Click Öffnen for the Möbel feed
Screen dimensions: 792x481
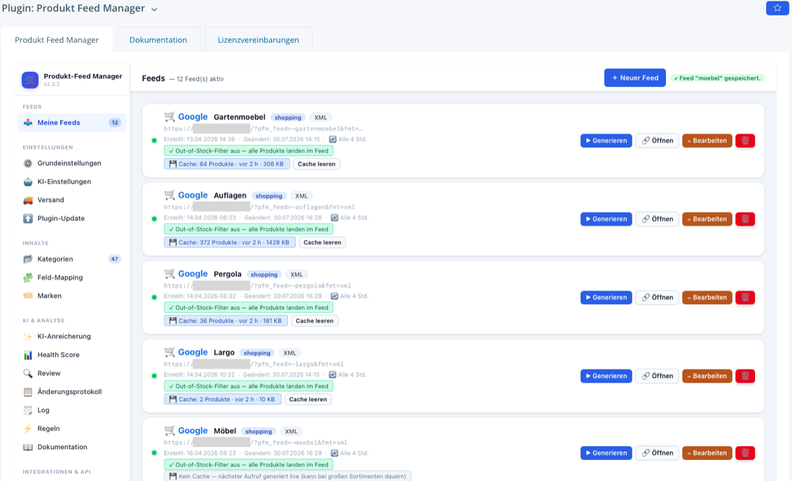coord(657,453)
